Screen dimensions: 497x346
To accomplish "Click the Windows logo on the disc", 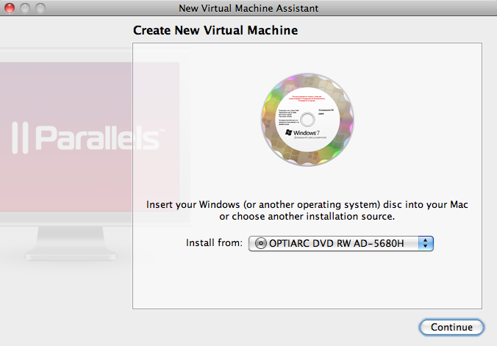I will pyautogui.click(x=288, y=132).
